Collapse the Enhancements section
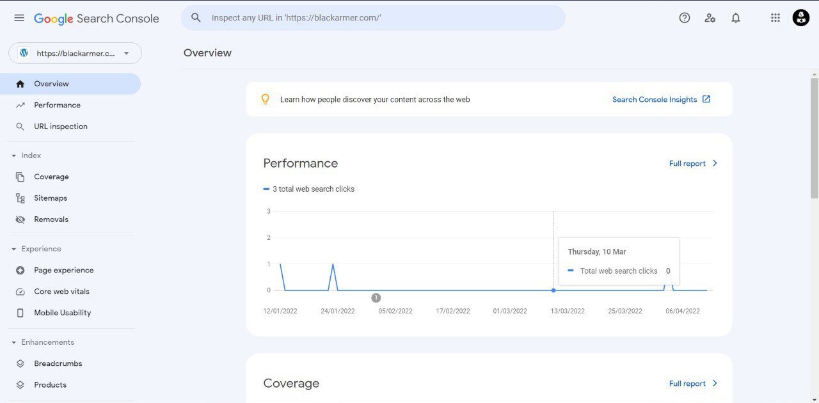The height and width of the screenshot is (403, 819). pyautogui.click(x=14, y=342)
